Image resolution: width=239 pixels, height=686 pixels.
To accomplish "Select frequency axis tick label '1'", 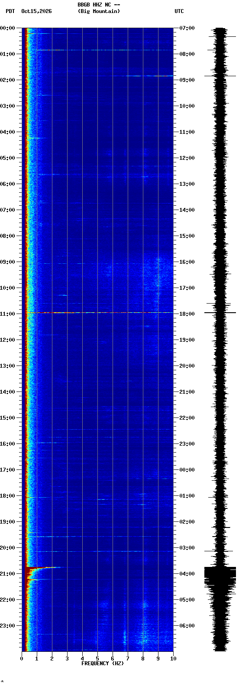I will 37,659.
